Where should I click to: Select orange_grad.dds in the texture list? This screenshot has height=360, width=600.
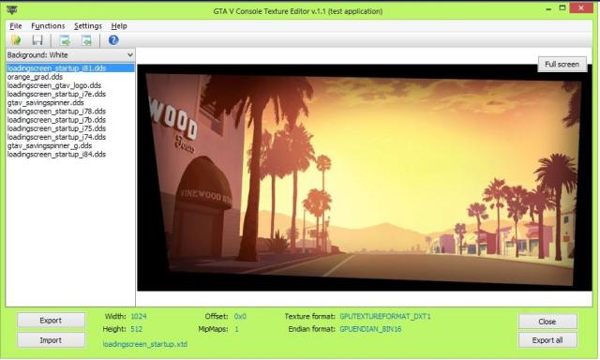coord(35,77)
